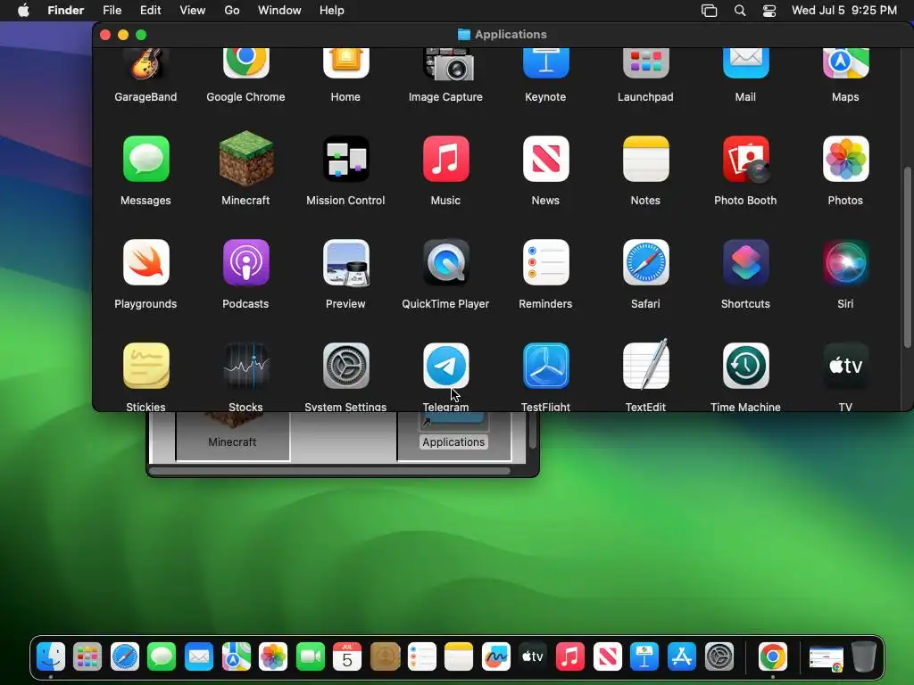Open Maps in the Applications folder
The image size is (914, 685).
[x=846, y=64]
